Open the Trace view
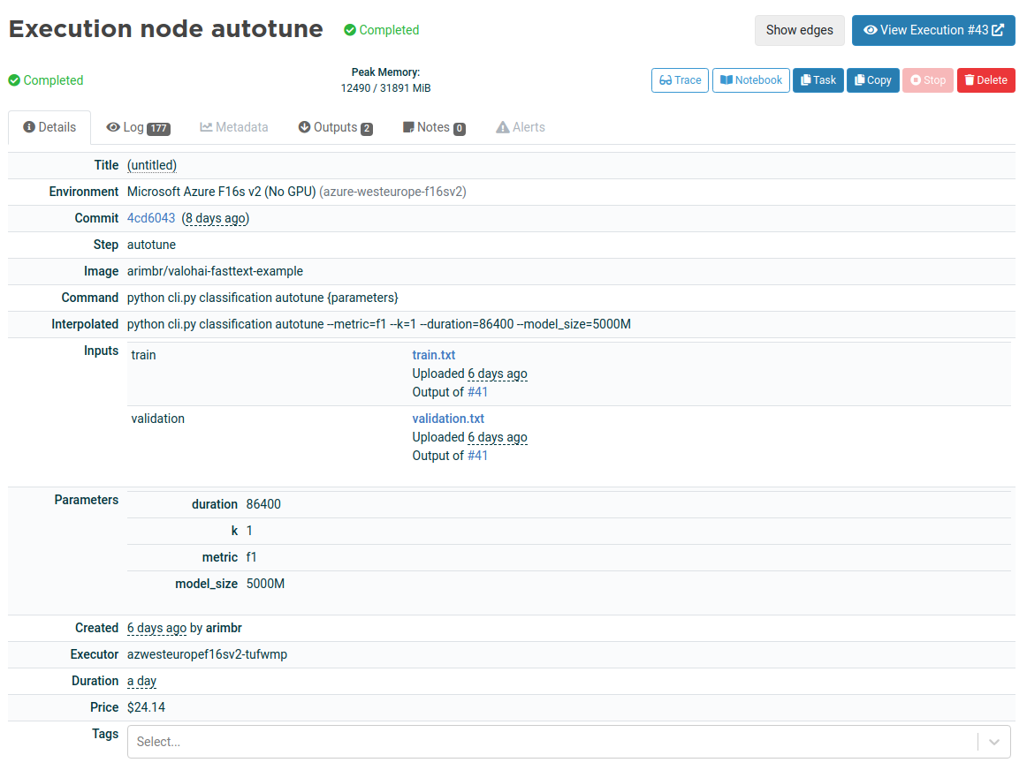 click(x=680, y=79)
